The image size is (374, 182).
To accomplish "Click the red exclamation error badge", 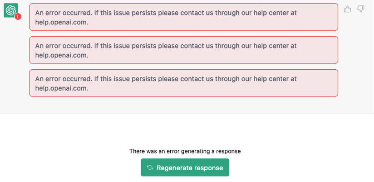I will (18, 17).
